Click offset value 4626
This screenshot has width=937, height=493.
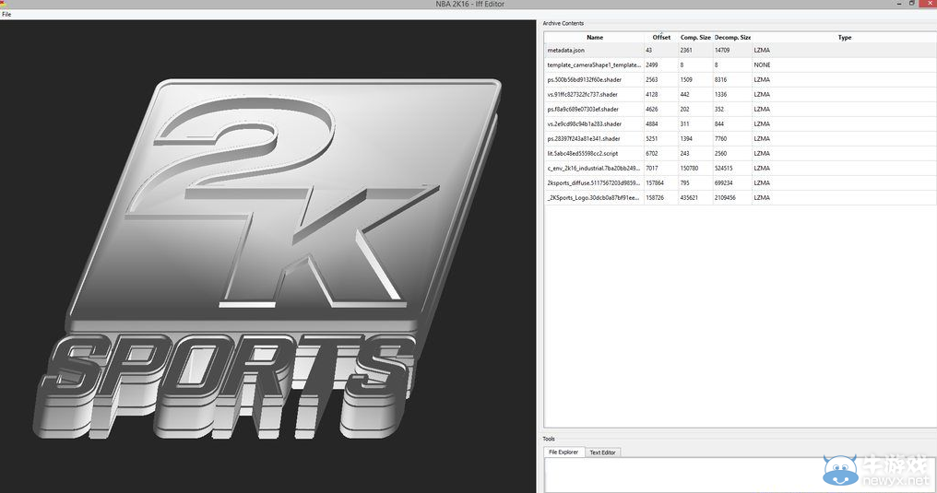coord(652,110)
